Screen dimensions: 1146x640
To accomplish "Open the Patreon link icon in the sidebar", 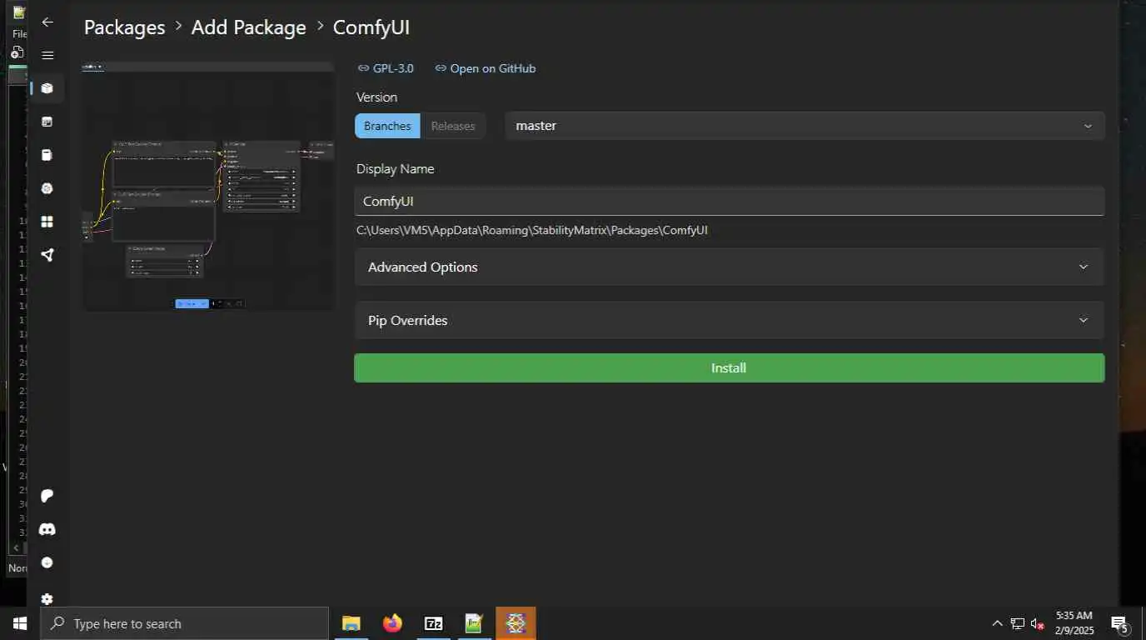I will [47, 496].
